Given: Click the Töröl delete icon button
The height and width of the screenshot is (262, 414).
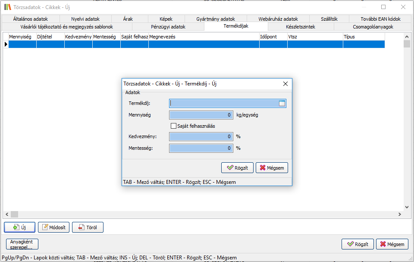Looking at the screenshot, I should click(x=88, y=227).
